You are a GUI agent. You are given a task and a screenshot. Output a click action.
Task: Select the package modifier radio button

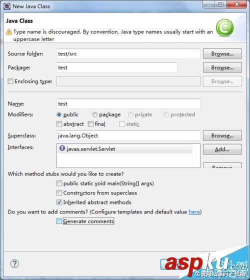[x=94, y=114]
